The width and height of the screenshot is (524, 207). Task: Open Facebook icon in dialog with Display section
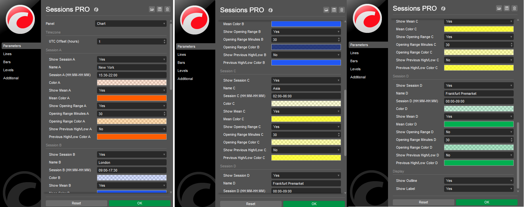(x=443, y=9)
